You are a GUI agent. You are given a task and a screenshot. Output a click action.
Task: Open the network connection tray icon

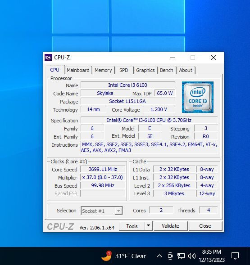coord(181,256)
